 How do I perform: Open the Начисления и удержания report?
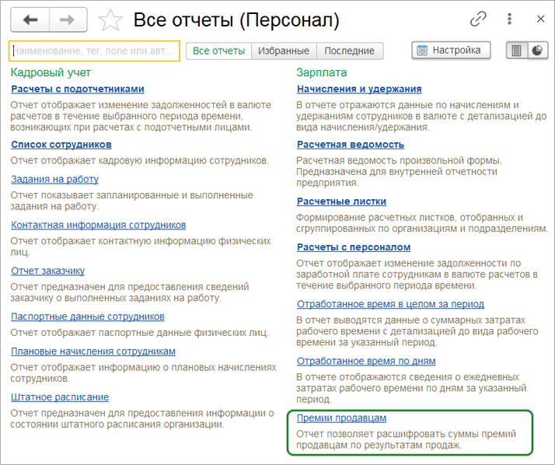click(x=359, y=89)
